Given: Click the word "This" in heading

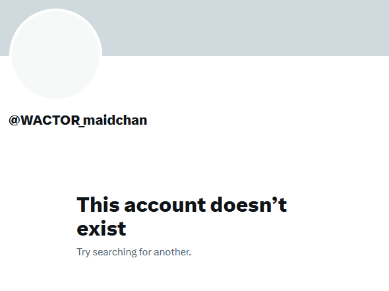Looking at the screenshot, I should coord(98,205).
